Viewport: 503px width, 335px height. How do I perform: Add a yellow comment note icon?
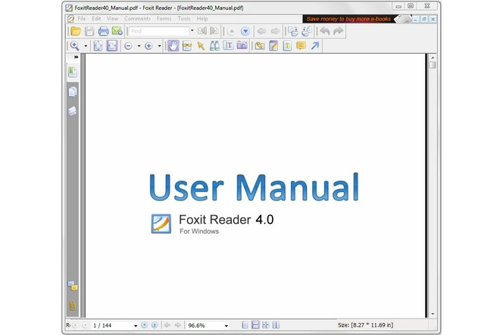[301, 46]
